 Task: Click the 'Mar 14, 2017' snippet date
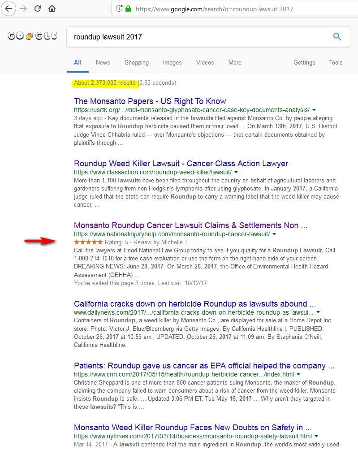pyautogui.click(x=91, y=444)
